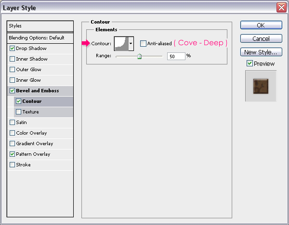
Task: Disable the Drop Shadow effect checkbox
Action: [x=12, y=49]
